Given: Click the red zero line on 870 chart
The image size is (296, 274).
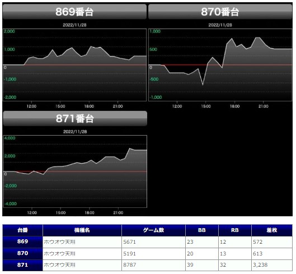Looking at the screenshot, I should [220, 64].
